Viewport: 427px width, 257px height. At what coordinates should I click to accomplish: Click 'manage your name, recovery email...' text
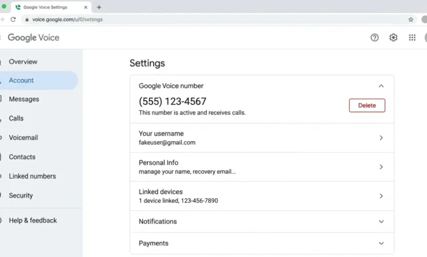[x=187, y=171]
